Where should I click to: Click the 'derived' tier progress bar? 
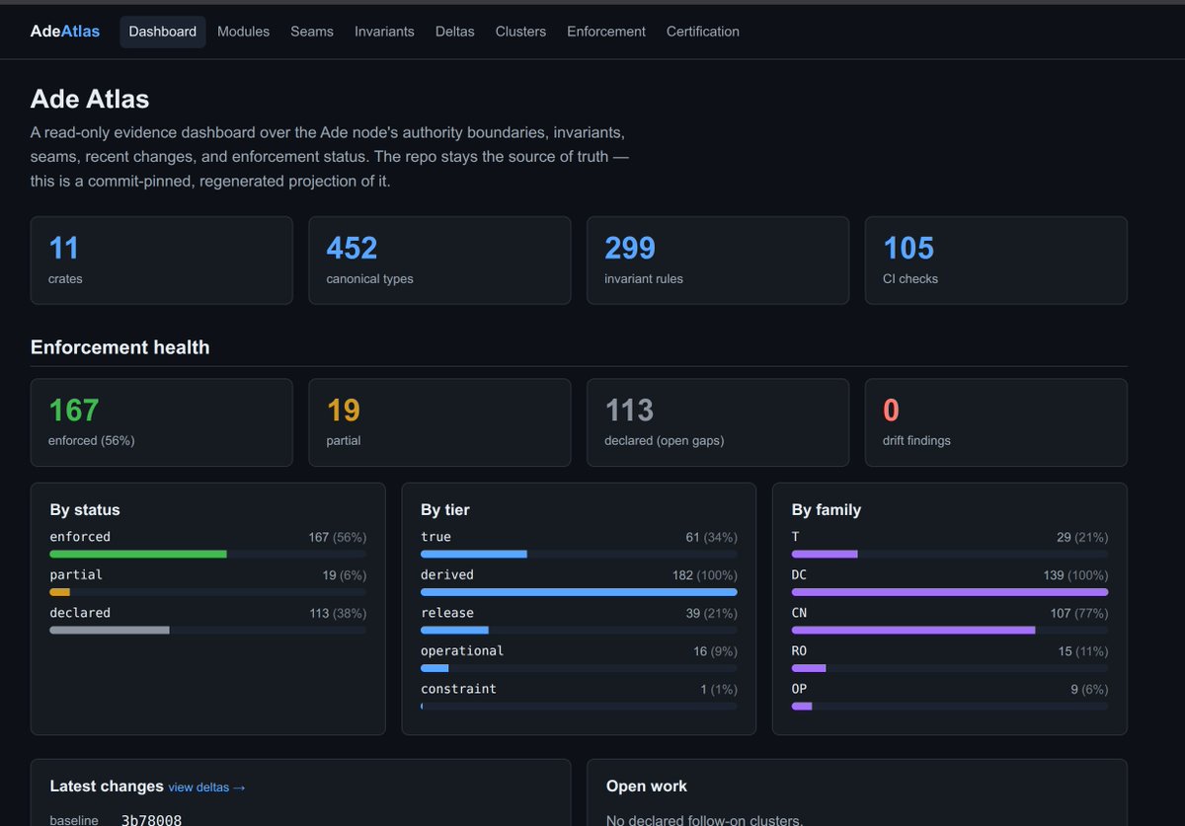click(579, 592)
